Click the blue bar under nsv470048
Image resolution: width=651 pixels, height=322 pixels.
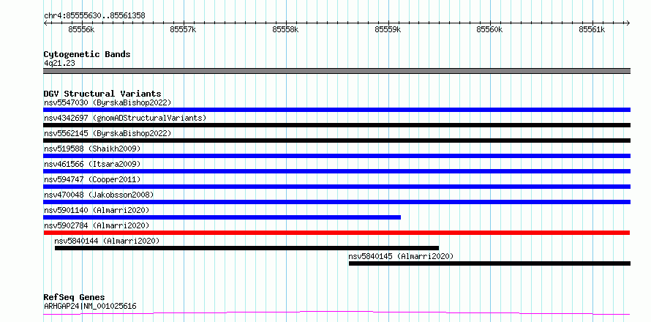click(336, 202)
